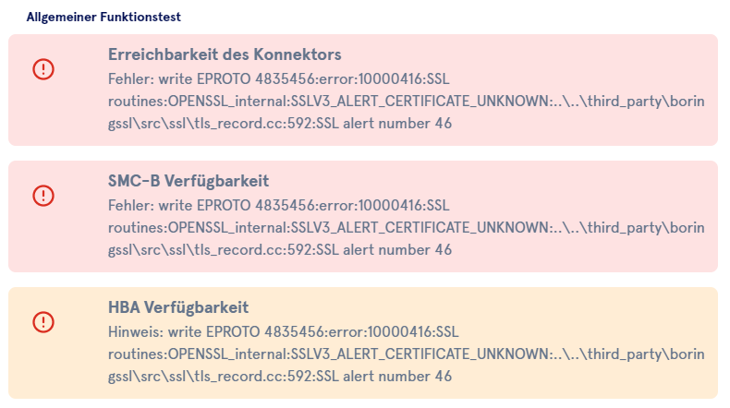
Task: Click empty right side of first red card
Action: (628, 57)
